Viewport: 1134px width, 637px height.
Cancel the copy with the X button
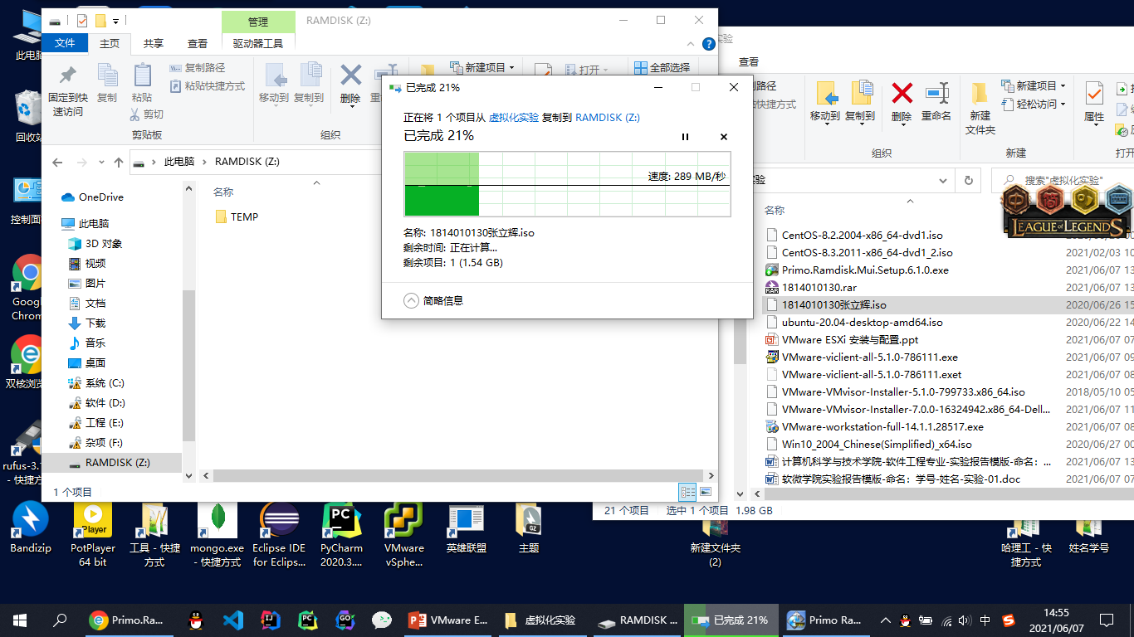(723, 137)
